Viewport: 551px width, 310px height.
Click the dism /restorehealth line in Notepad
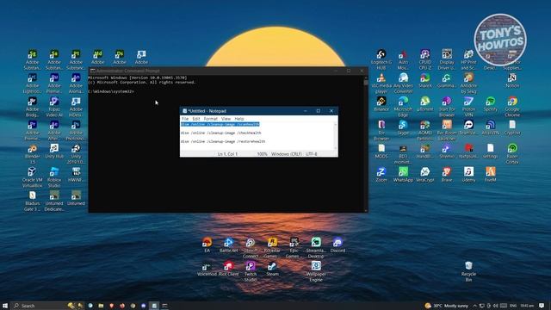(x=223, y=141)
